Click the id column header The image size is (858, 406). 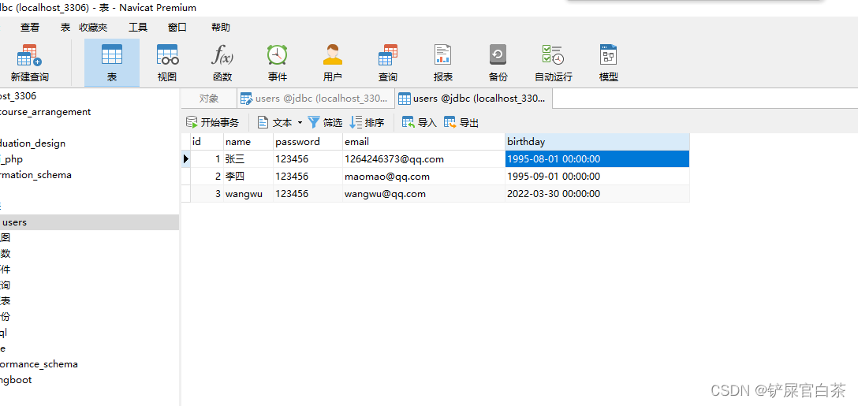pos(207,142)
